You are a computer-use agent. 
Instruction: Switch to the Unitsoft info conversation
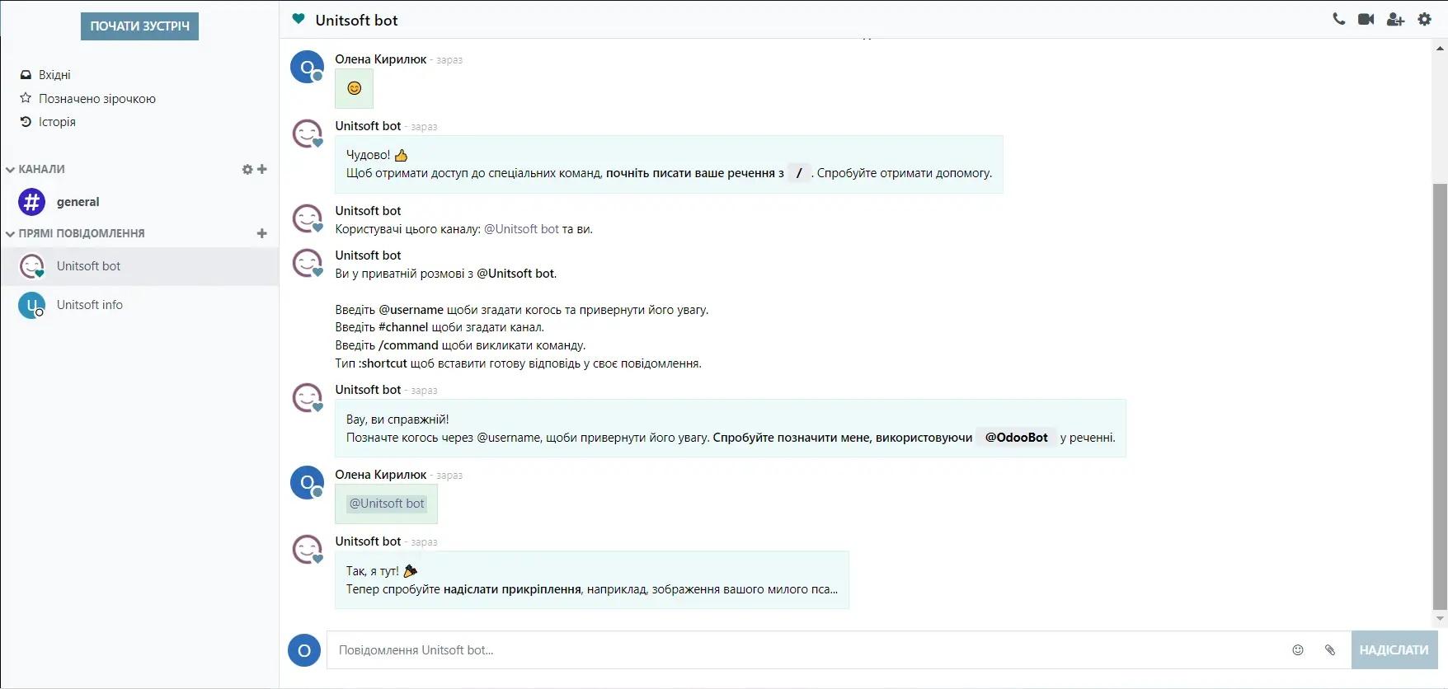pos(89,305)
